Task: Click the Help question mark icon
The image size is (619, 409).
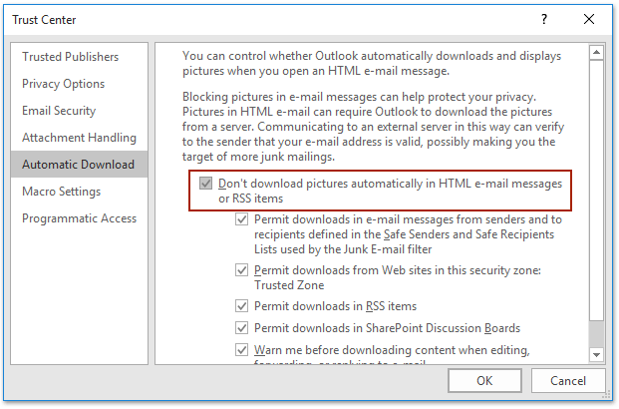Action: 544,19
